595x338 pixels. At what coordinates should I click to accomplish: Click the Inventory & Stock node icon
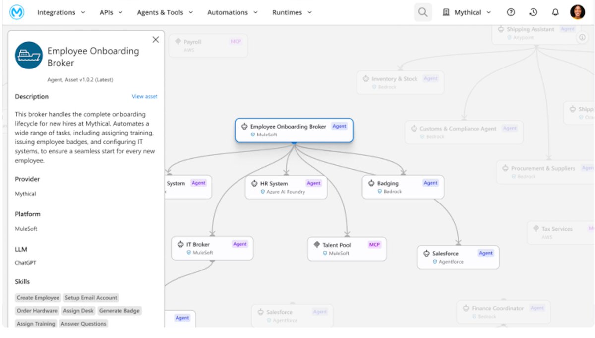(366, 79)
